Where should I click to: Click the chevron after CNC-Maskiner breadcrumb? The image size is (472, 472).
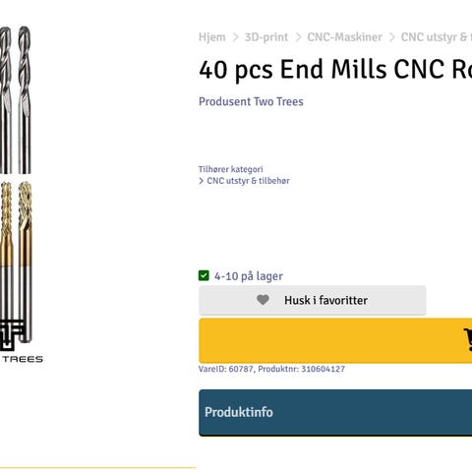click(391, 37)
